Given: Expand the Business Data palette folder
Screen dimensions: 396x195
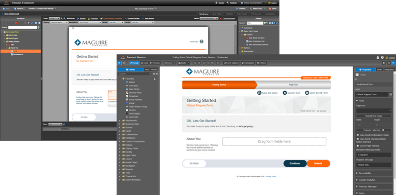Looking at the screenshot, I should (120, 124).
